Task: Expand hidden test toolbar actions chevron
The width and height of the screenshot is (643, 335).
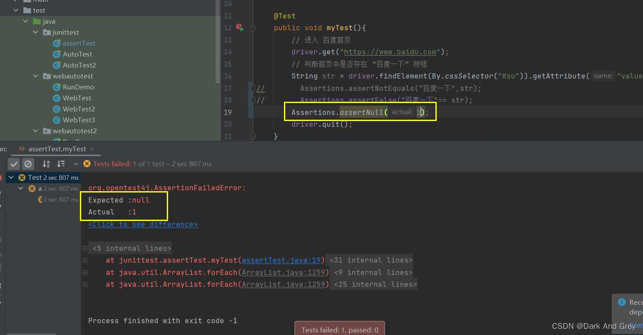Action: (x=76, y=164)
